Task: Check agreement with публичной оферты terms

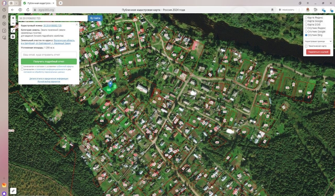Action: pos(22,66)
